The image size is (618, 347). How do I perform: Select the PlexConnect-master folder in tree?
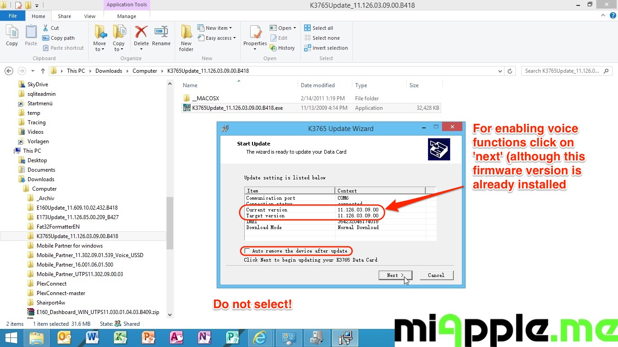(61, 293)
